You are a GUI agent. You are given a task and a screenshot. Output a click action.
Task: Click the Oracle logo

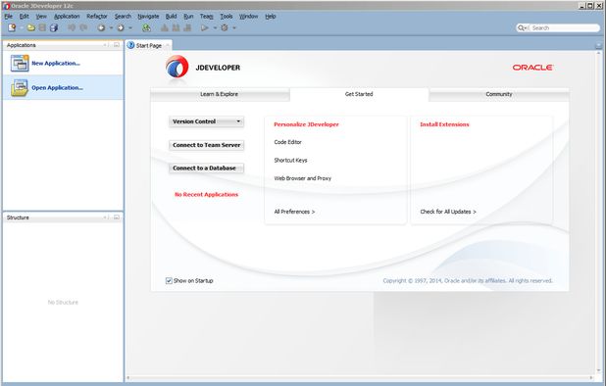coord(532,68)
